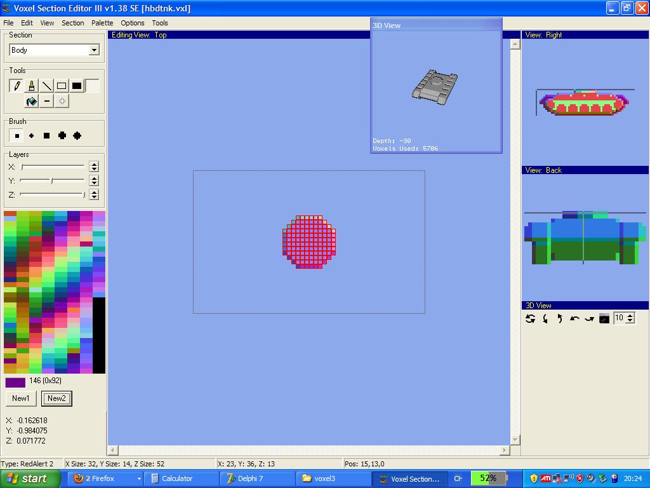Choose the large round brush
The height and width of the screenshot is (488, 650).
click(x=77, y=136)
